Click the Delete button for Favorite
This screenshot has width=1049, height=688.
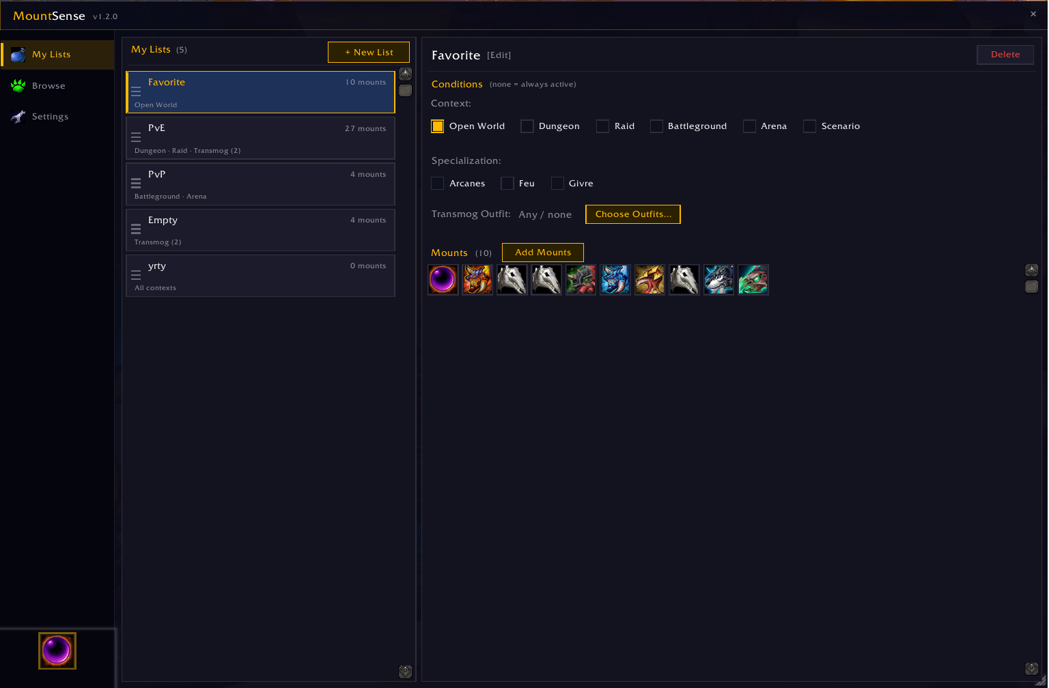(x=1005, y=55)
